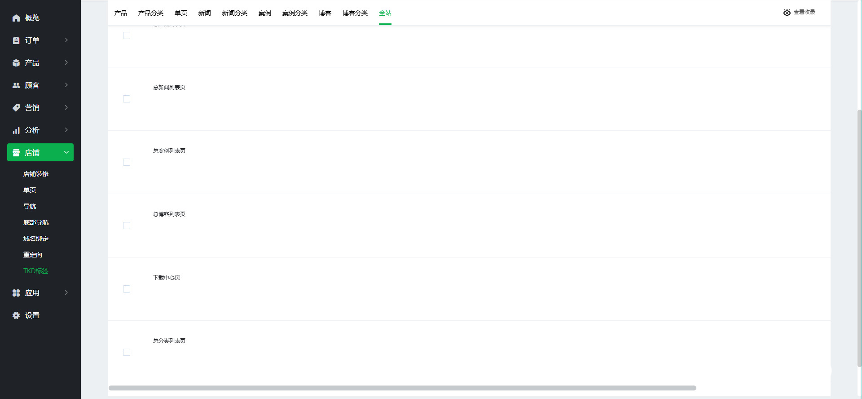Switch to the 产品分类 tab
862x399 pixels.
[151, 13]
